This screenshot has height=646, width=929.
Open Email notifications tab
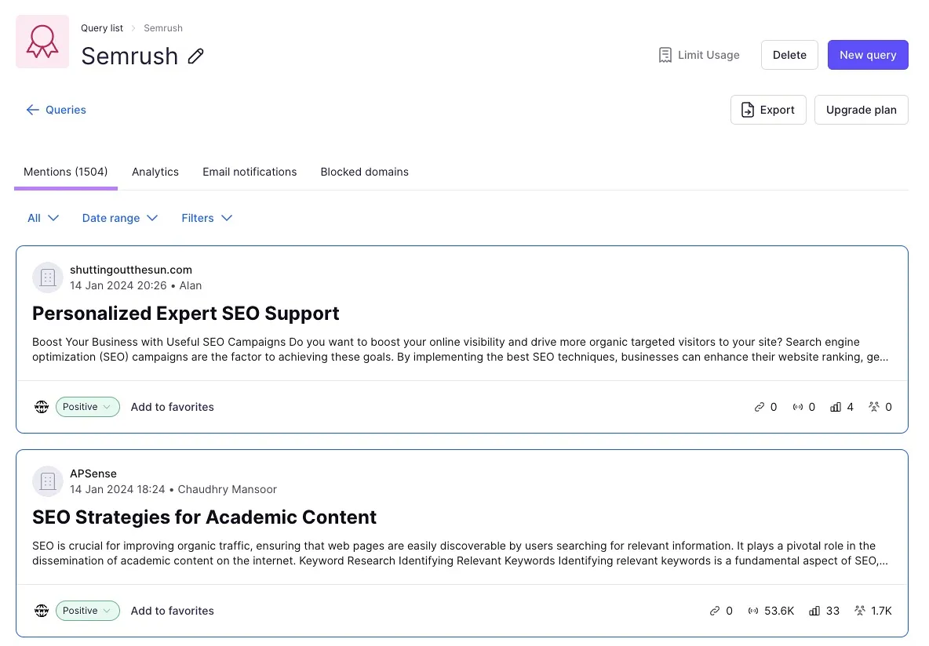[250, 172]
